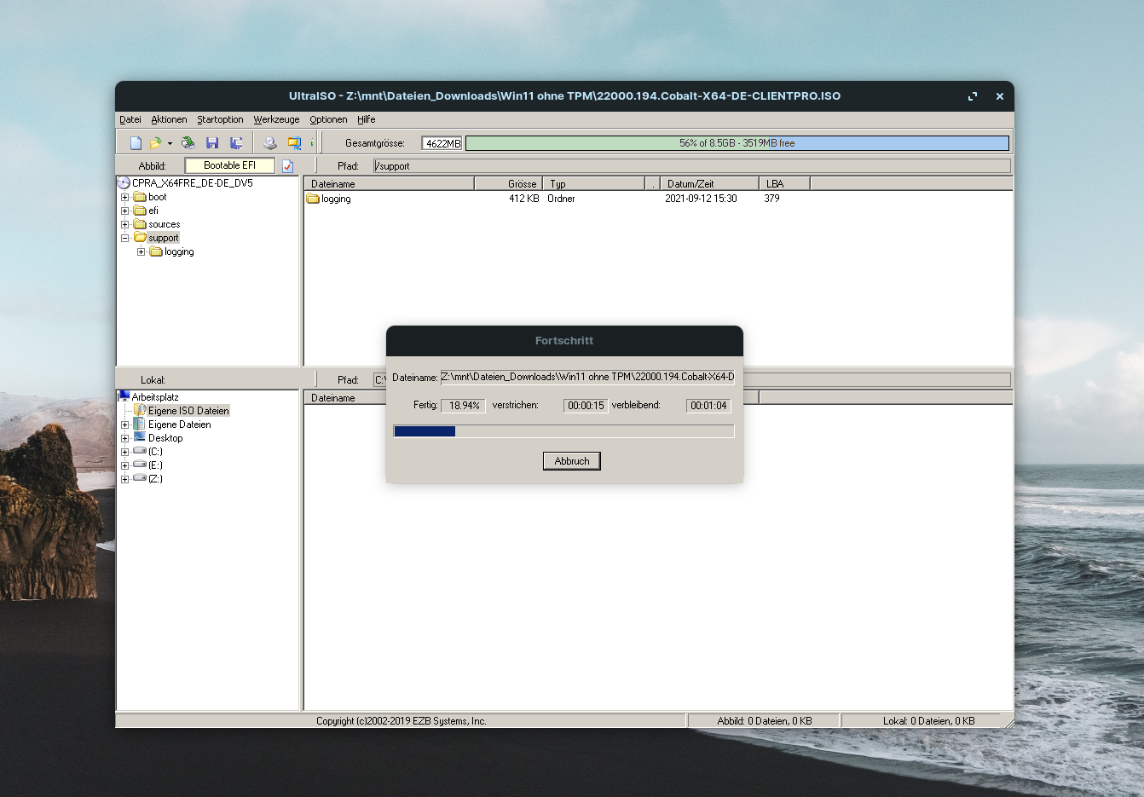Expand the Eigene Dateien node
This screenshot has height=797, width=1144.
pyautogui.click(x=124, y=424)
